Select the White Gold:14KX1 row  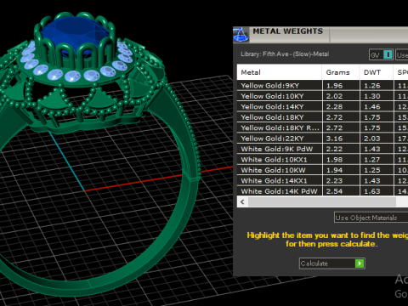click(x=322, y=181)
